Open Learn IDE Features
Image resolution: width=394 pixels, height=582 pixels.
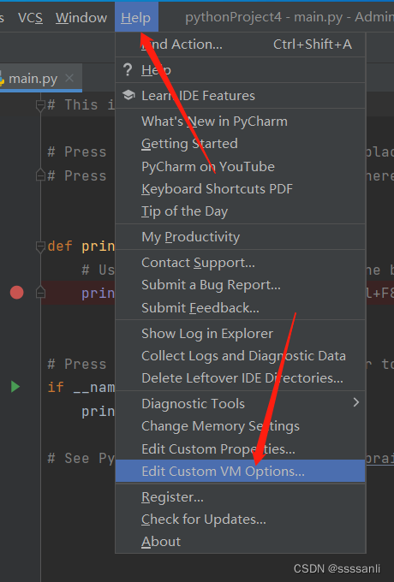(241, 96)
